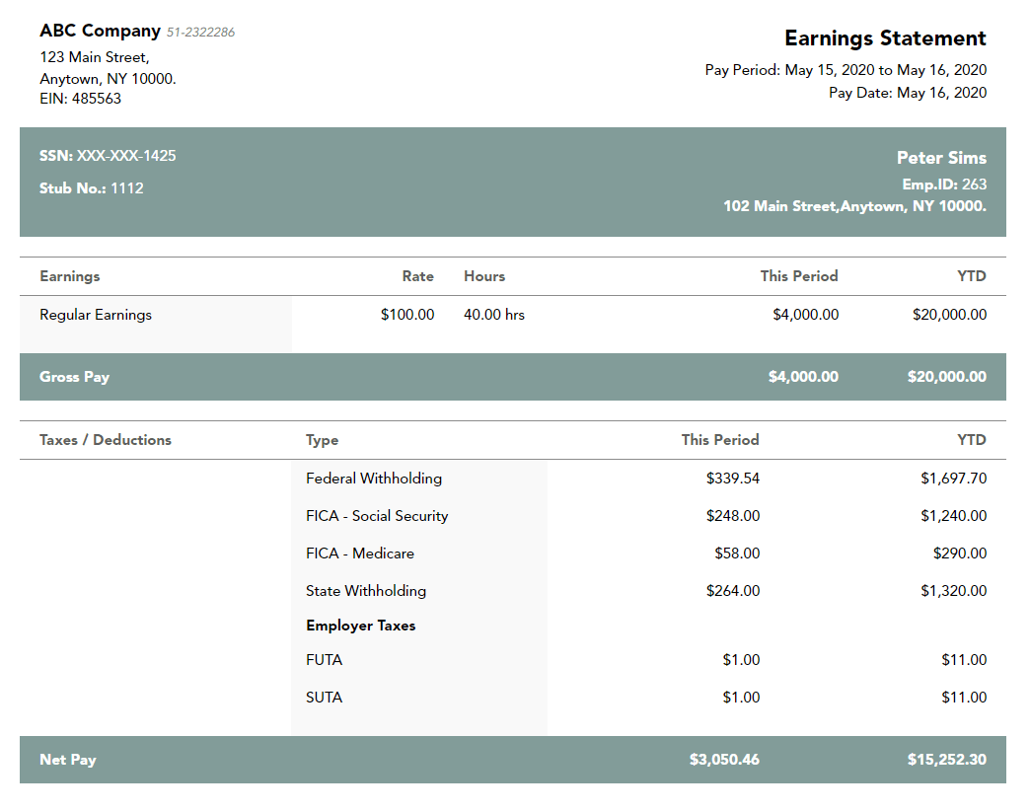
Task: Click the Taxes / Deductions column header
Action: pyautogui.click(x=106, y=440)
